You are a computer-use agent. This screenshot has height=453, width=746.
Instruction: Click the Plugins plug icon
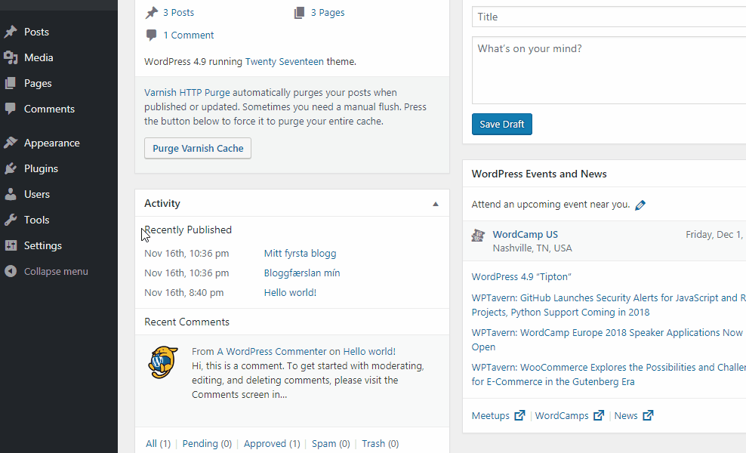tap(10, 168)
